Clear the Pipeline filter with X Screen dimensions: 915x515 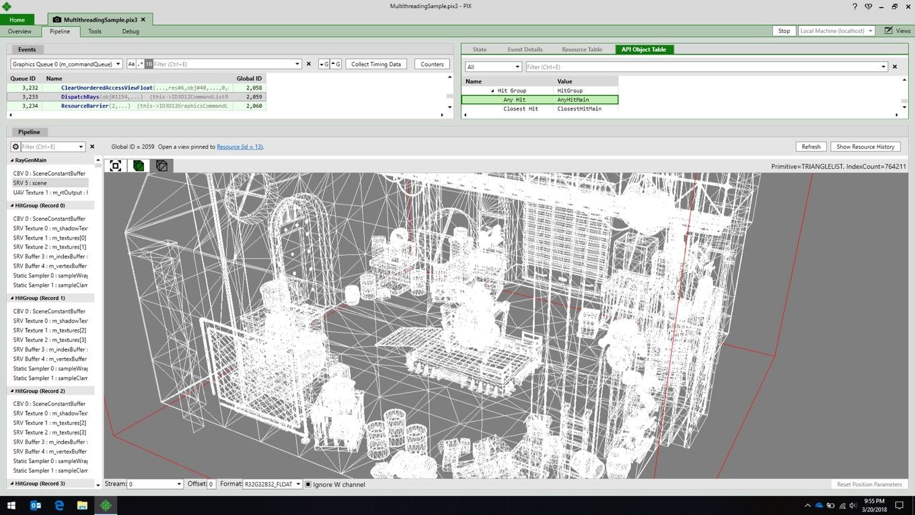pos(92,147)
